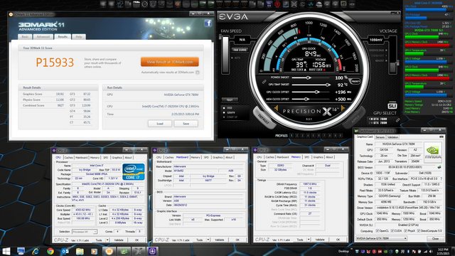455x256 pixels.
Task: Open Google Chrome from the taskbar
Action: [50, 251]
